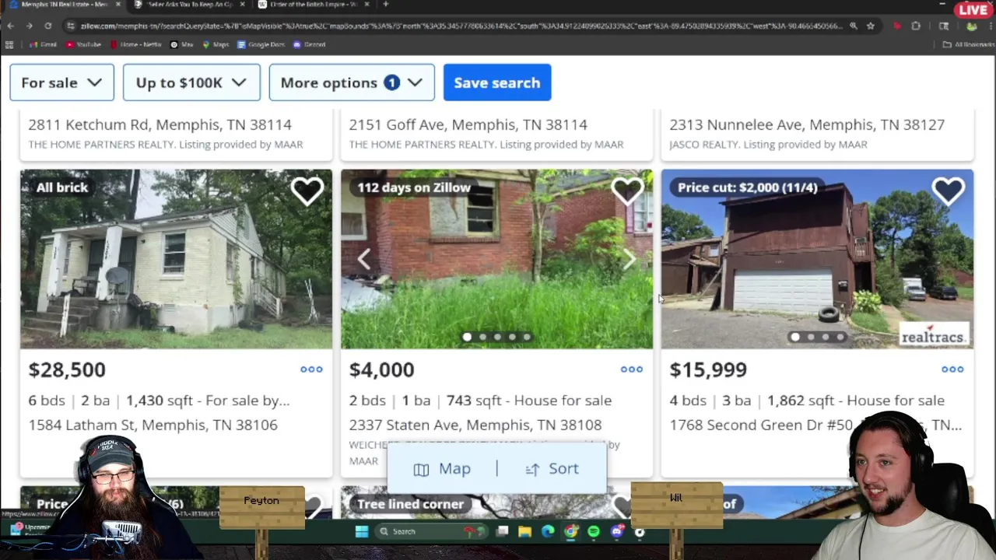View the all brick house photo
The image size is (996, 560).
click(x=176, y=259)
